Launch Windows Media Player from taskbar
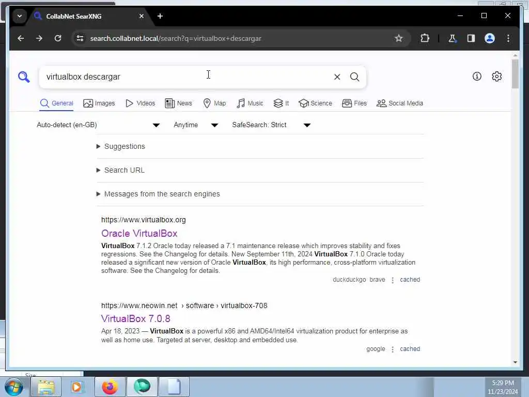Screen dimensions: 529x397 click(x=77, y=387)
